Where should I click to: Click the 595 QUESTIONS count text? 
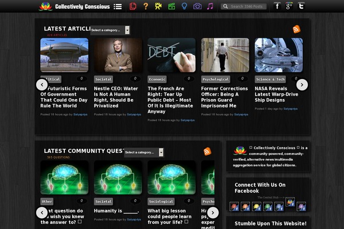(58, 157)
